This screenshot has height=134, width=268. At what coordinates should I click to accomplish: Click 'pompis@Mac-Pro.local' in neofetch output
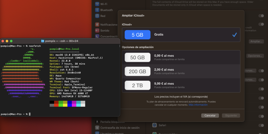(64, 49)
